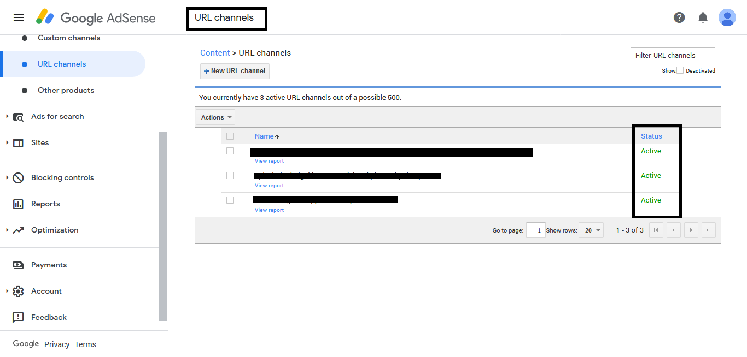Check the first URL channel row checkbox
747x357 pixels.
(x=230, y=151)
